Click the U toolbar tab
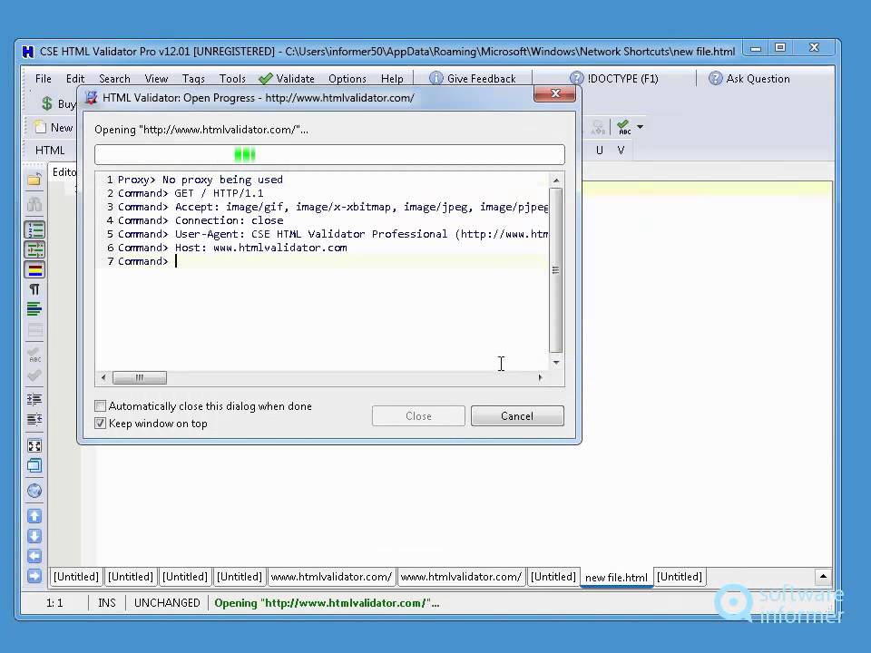Image resolution: width=871 pixels, height=653 pixels. 600,150
